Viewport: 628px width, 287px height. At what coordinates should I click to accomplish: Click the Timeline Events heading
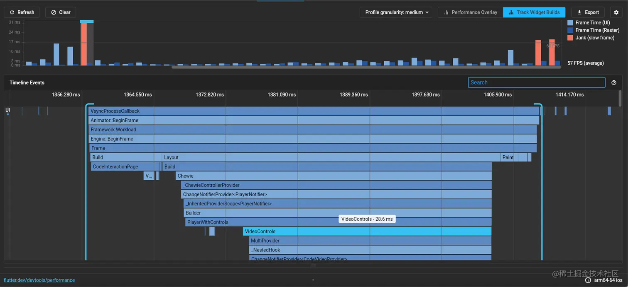[x=27, y=82]
